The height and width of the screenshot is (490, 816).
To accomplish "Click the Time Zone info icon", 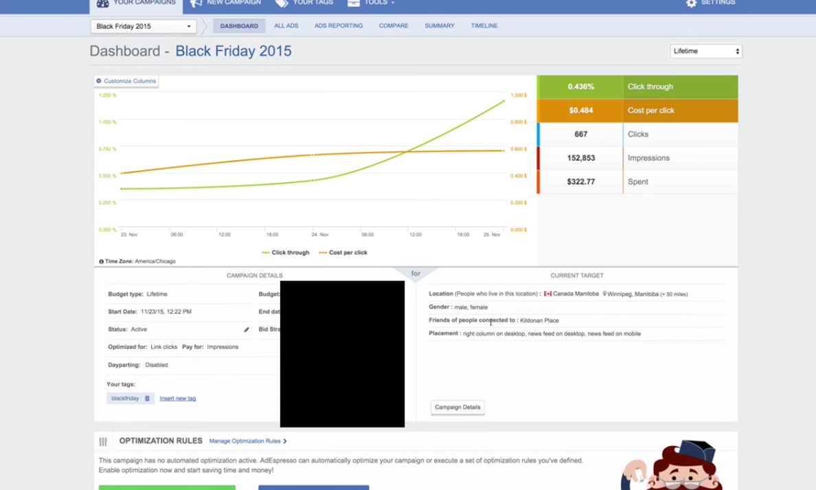I will pyautogui.click(x=102, y=261).
